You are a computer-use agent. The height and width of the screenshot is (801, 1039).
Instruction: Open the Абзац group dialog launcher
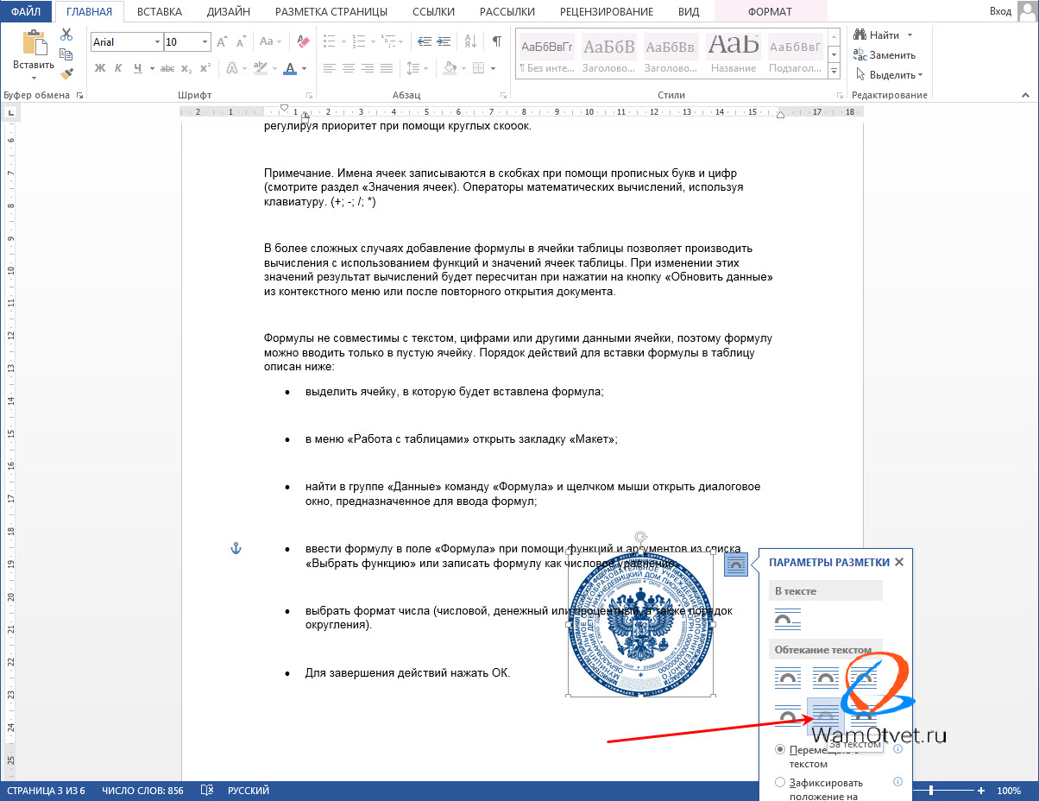pyautogui.click(x=505, y=95)
